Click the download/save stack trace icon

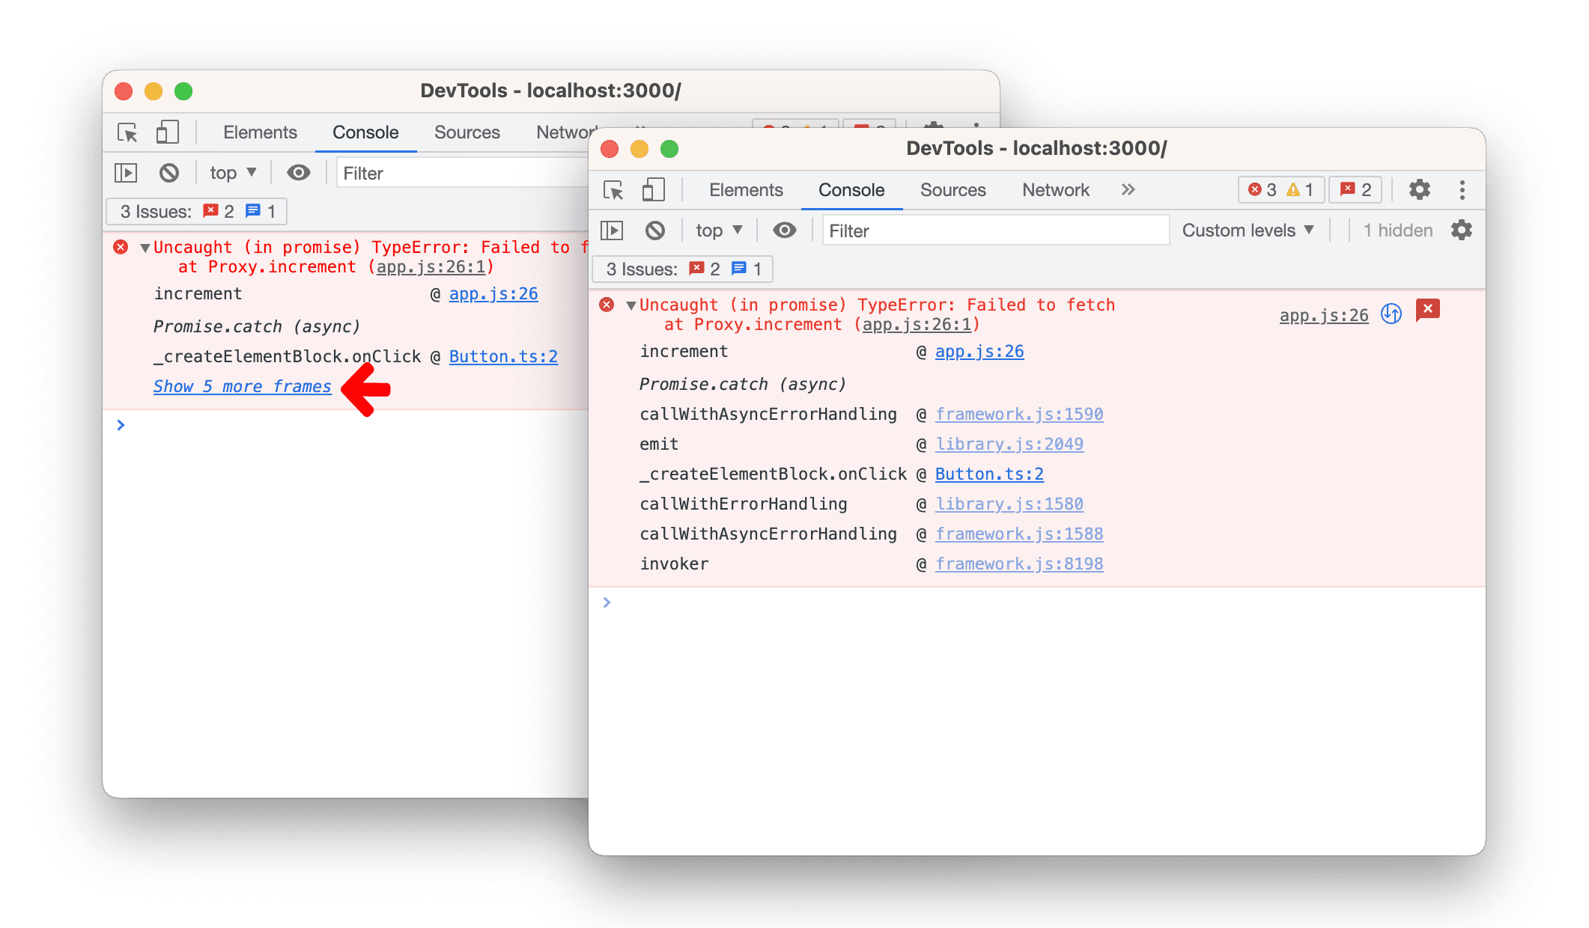click(x=1389, y=308)
